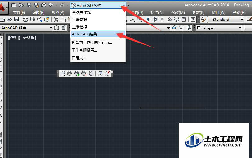Open the 窗口(W) menu
Image resolution: width=252 pixels, height=158 pixels.
[x=218, y=12]
